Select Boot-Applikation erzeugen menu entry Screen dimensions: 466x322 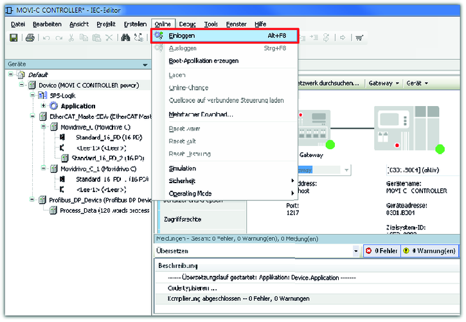[203, 61]
